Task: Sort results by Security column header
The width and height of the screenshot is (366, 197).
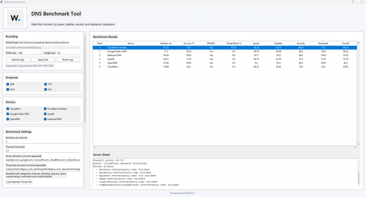Action: (301, 43)
